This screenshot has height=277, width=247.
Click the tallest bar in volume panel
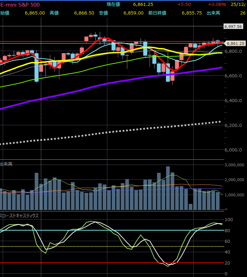(168, 188)
